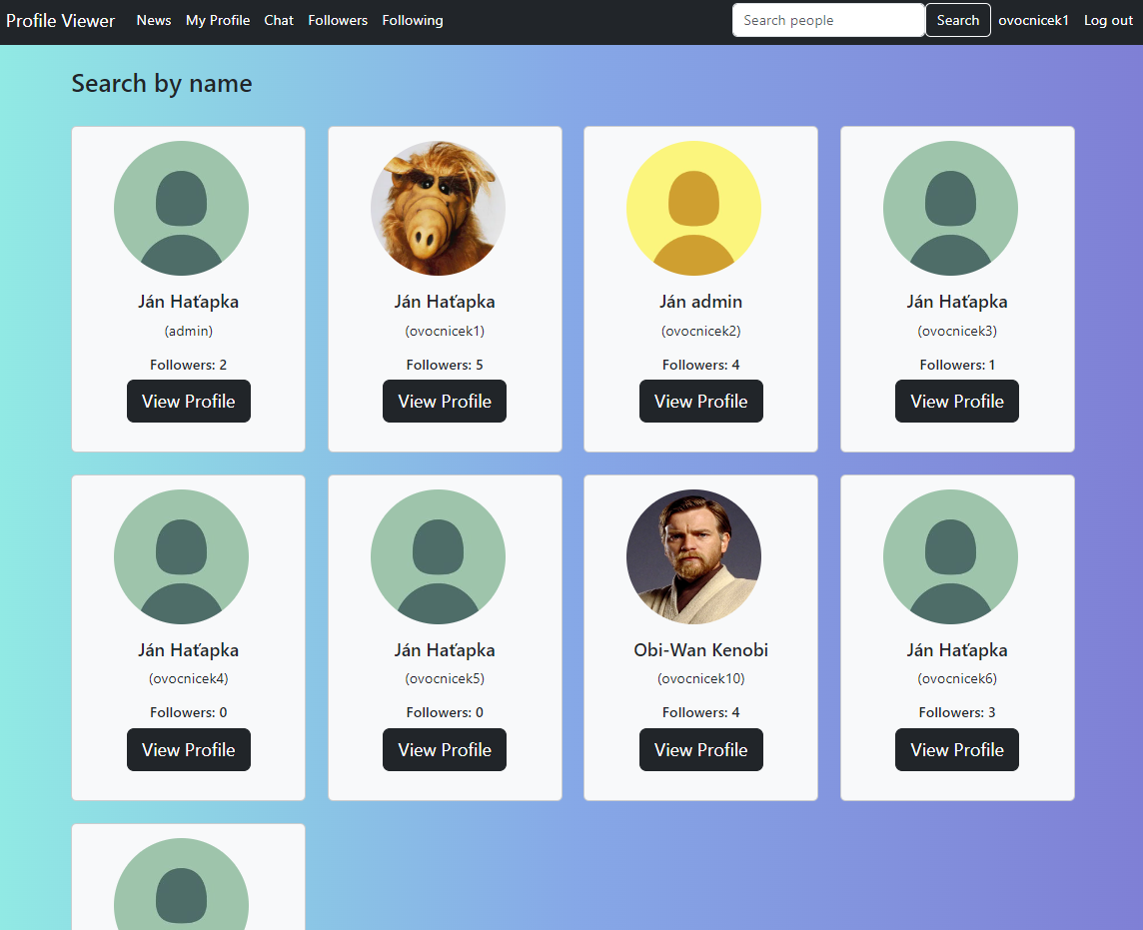Click the partially visible avatar in third row

[x=182, y=884]
